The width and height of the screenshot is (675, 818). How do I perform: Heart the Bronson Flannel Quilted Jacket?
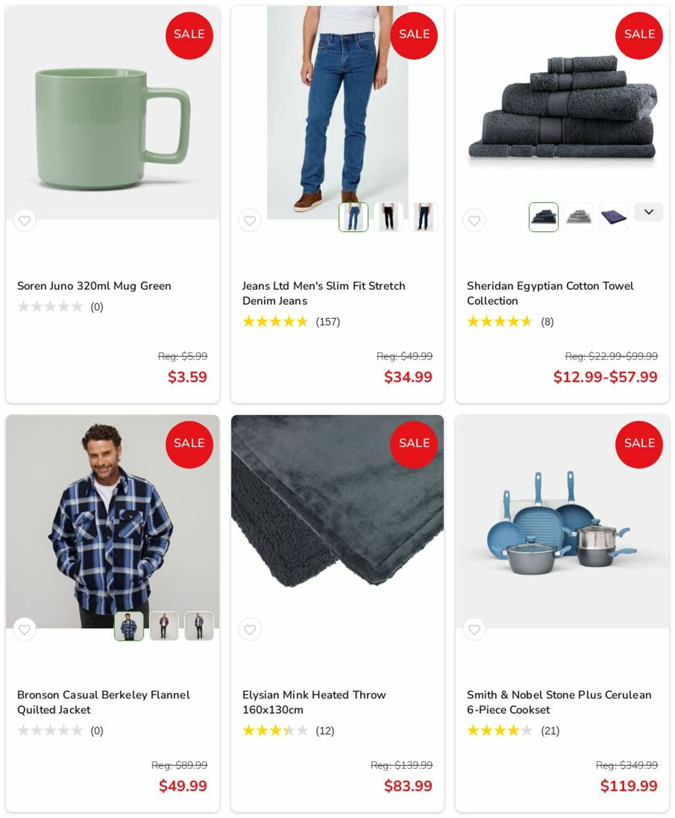click(x=24, y=629)
